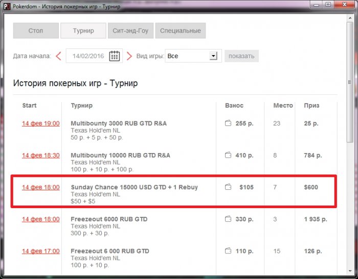Image resolution: width=358 pixels, height=279 pixels.
Task: Click the Приз column header
Action: click(x=311, y=106)
